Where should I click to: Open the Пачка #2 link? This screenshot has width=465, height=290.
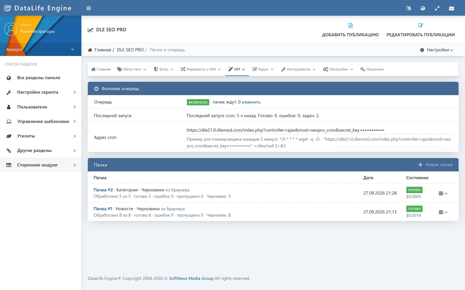pos(103,190)
